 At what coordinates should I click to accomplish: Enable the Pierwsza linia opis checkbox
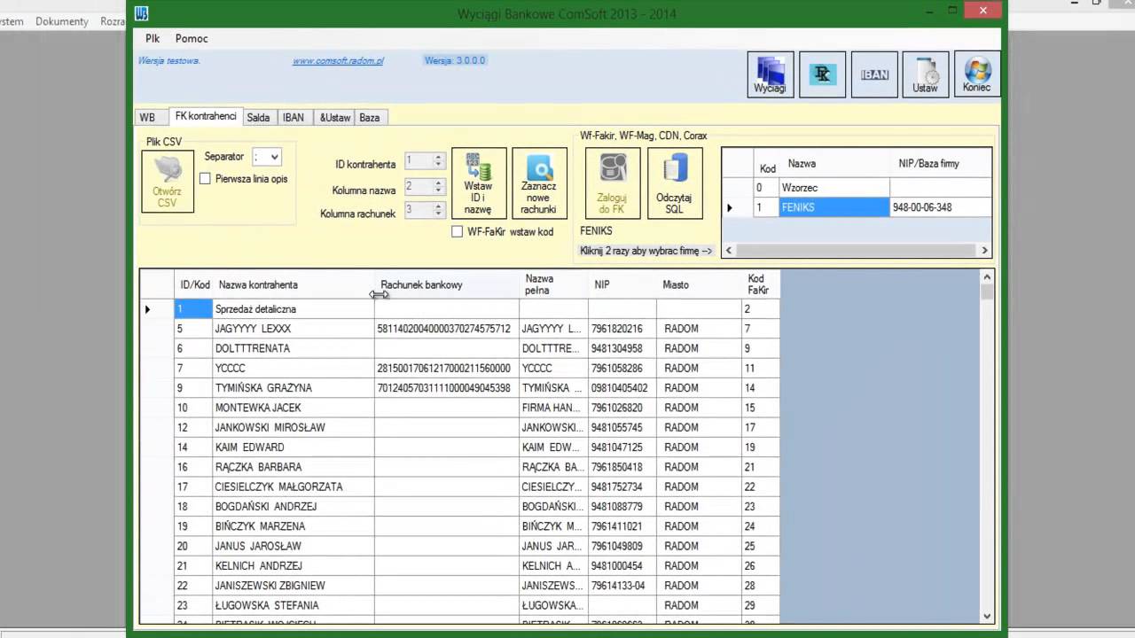tap(205, 179)
